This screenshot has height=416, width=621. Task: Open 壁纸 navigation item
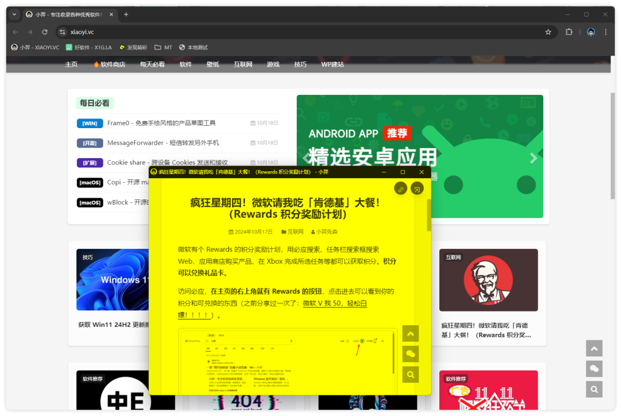pyautogui.click(x=213, y=64)
